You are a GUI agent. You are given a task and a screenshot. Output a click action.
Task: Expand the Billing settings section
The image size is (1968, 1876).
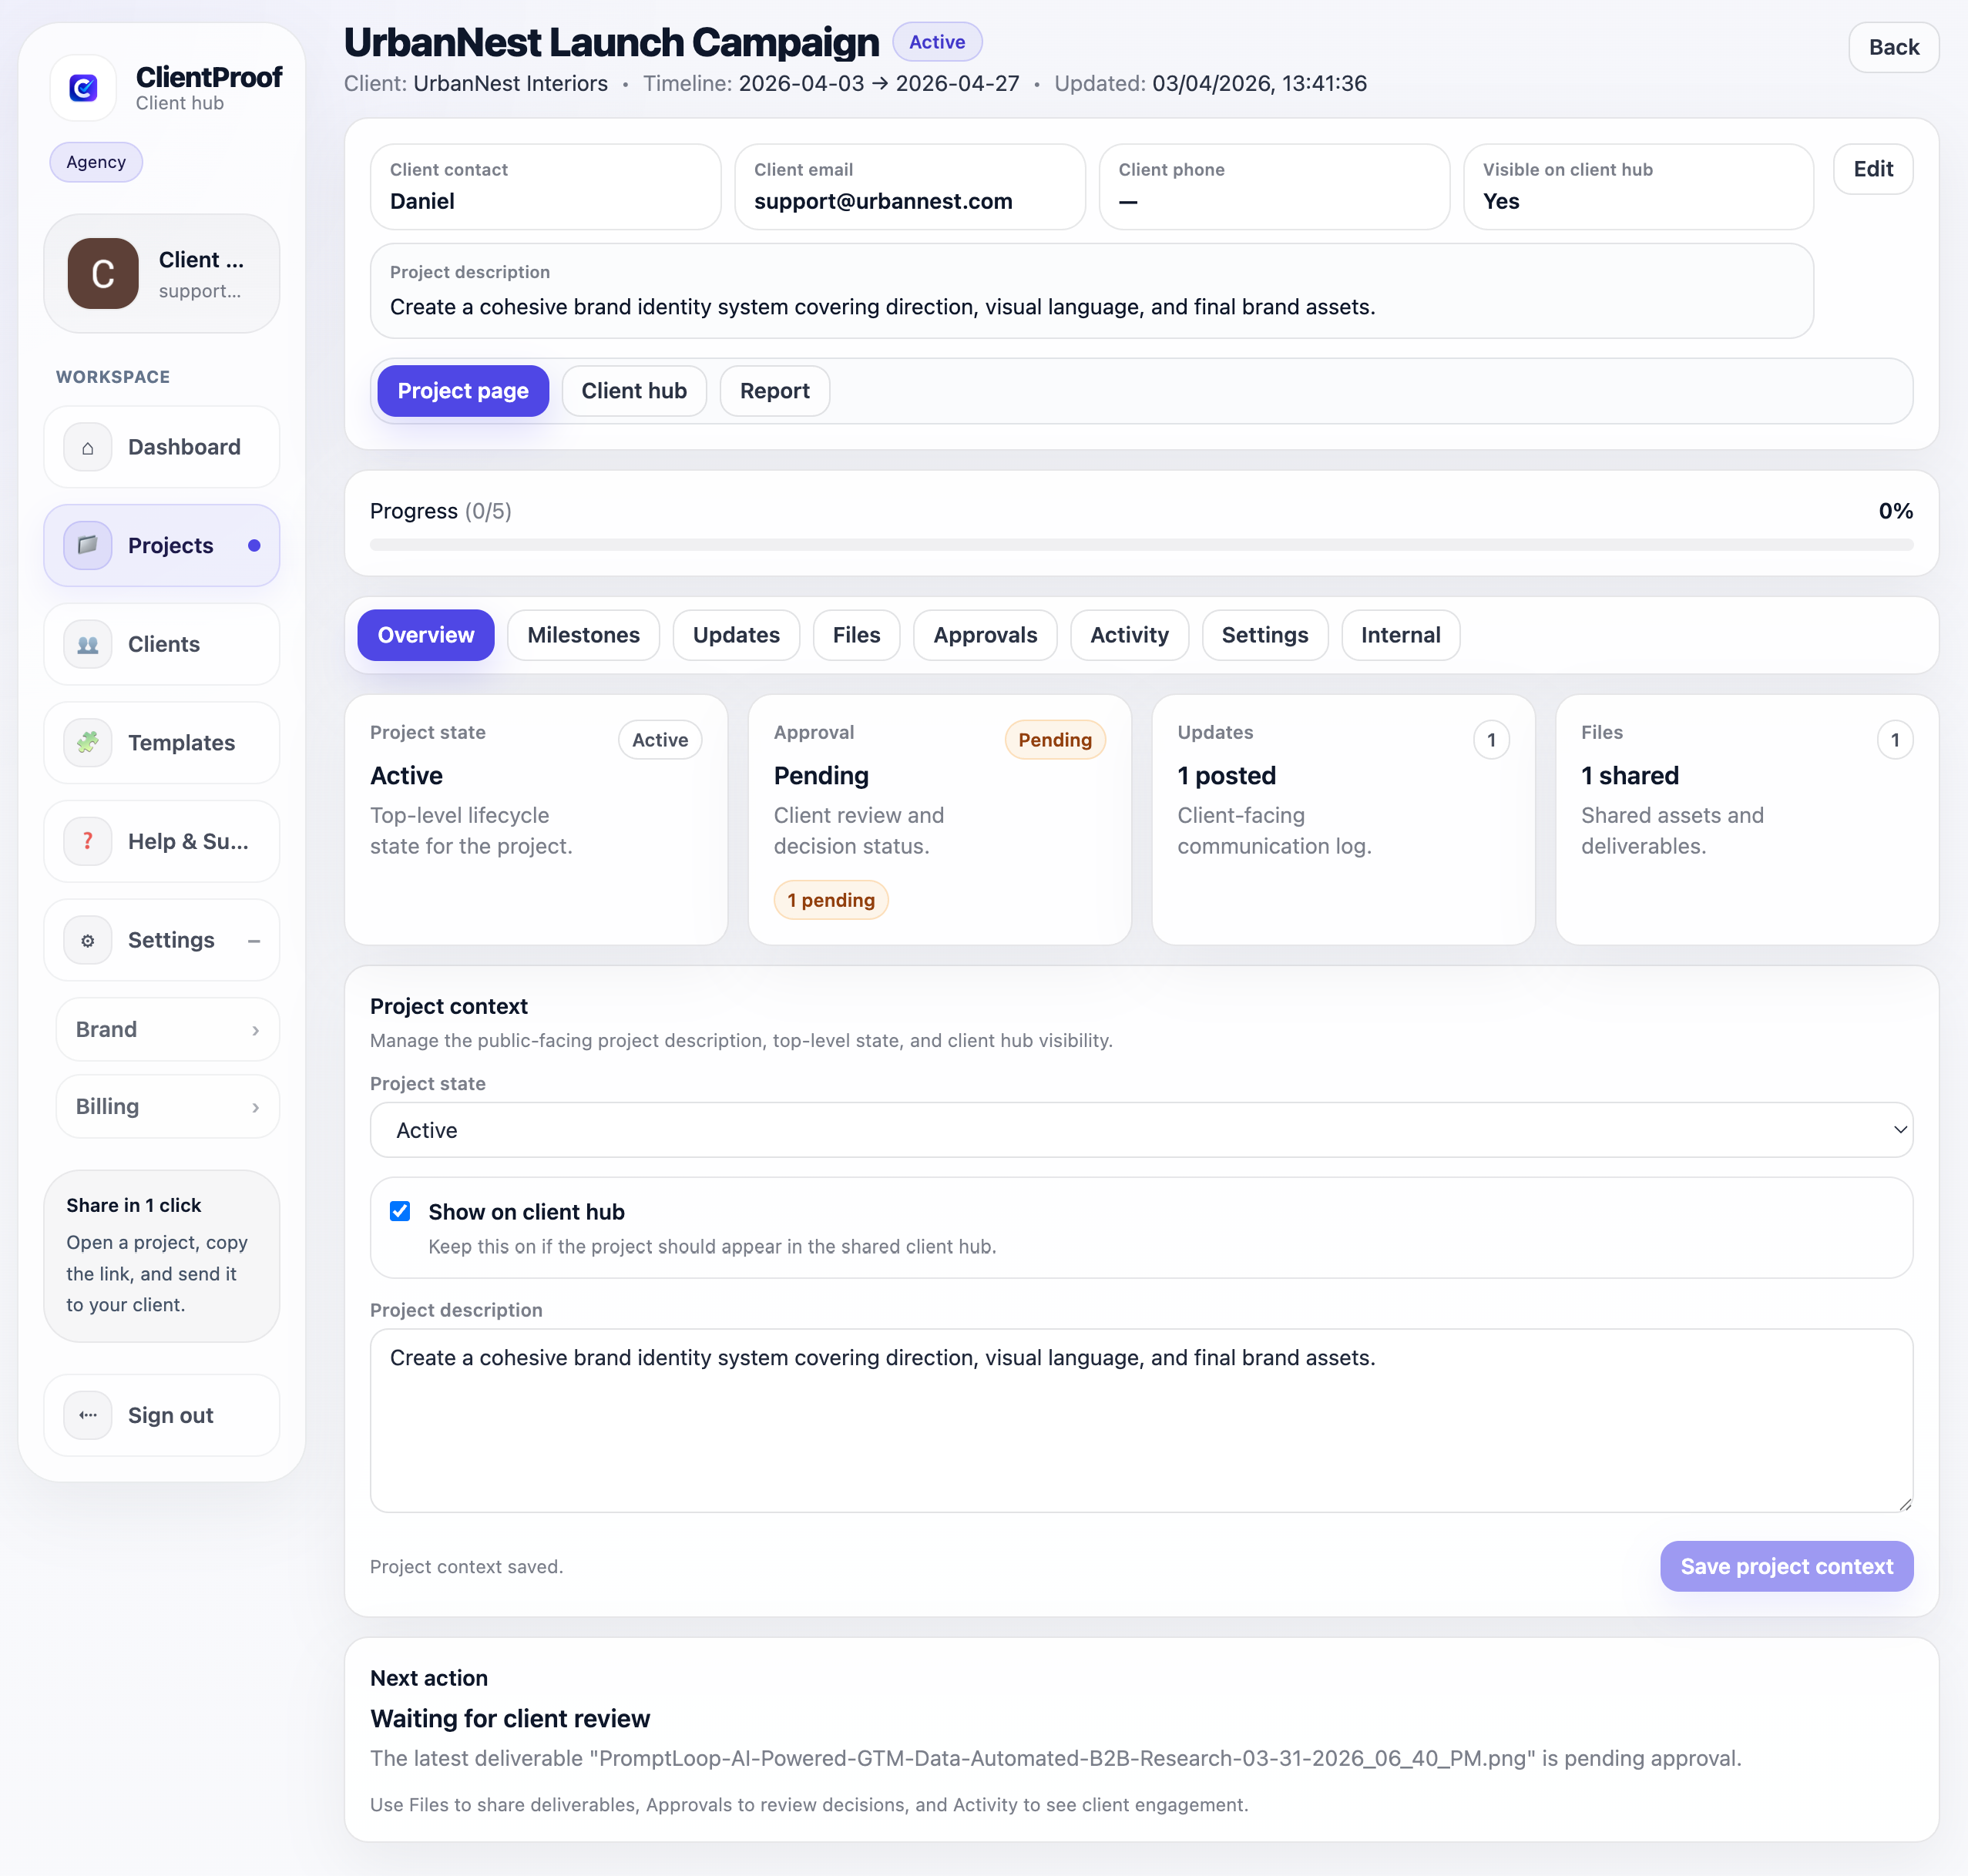[x=167, y=1106]
